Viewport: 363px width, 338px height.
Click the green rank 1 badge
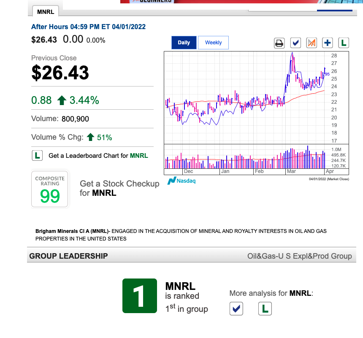[140, 296]
